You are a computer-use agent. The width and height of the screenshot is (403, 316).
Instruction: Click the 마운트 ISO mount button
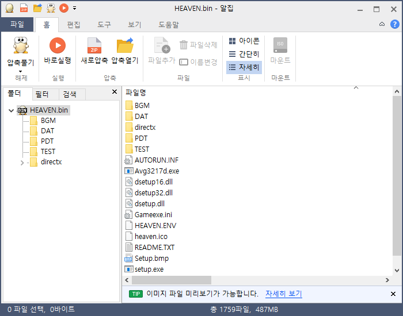(280, 51)
